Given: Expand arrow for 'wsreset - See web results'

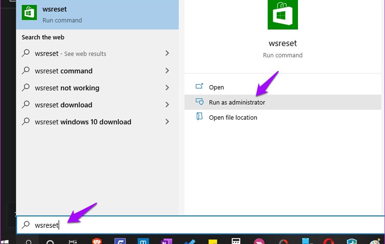Looking at the screenshot, I should [167, 54].
